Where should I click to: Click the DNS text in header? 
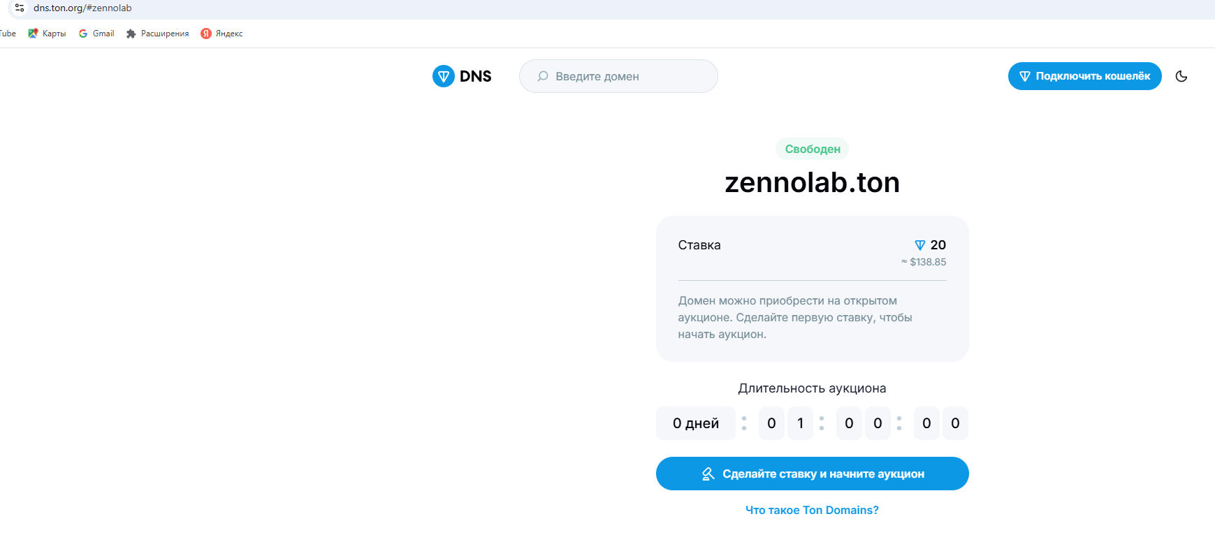tap(475, 76)
